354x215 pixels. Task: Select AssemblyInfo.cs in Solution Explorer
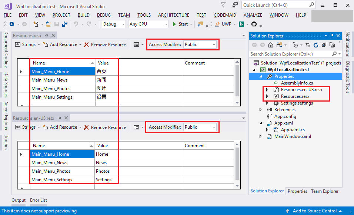pyautogui.click(x=297, y=83)
